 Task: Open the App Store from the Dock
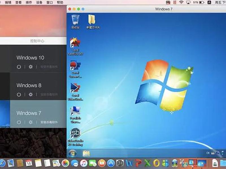tap(111, 163)
